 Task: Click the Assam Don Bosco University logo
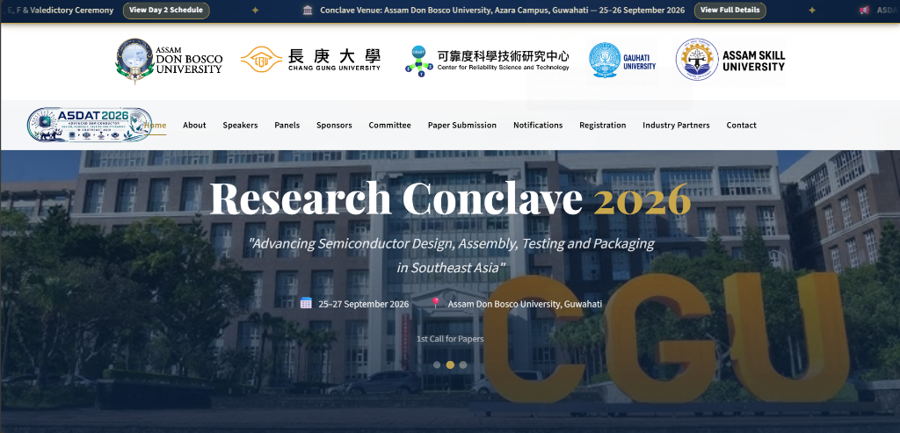tap(169, 61)
